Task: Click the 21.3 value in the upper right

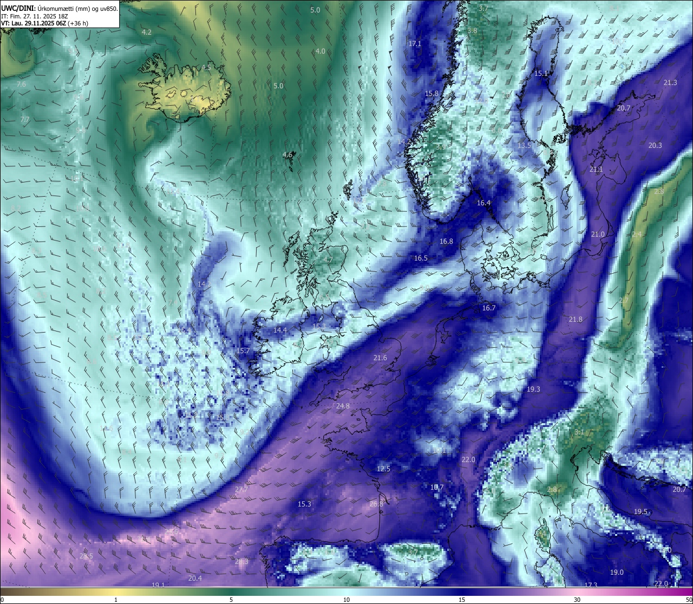Action: [x=670, y=82]
